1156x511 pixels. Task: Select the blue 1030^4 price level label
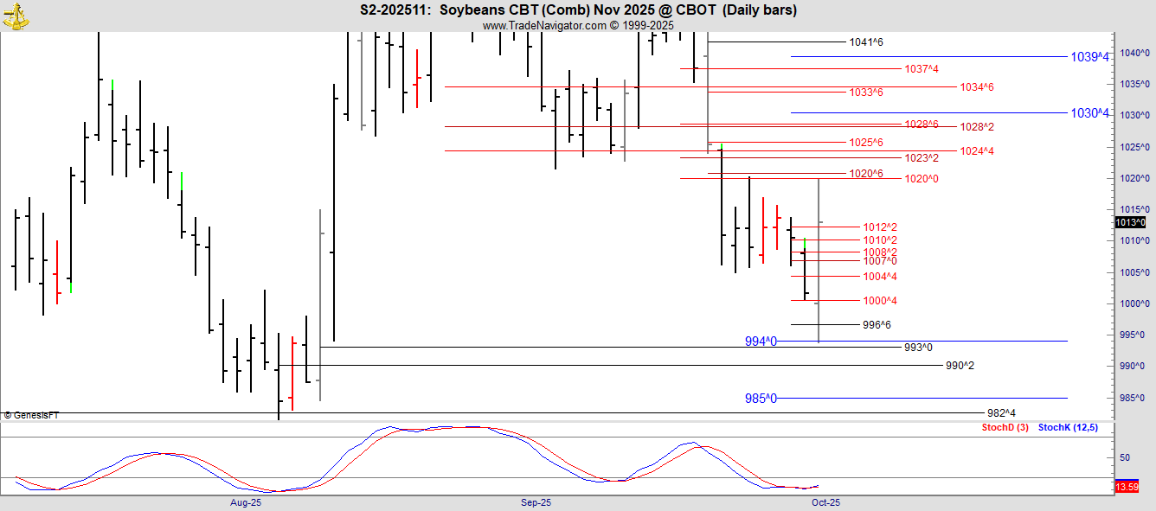point(1089,113)
